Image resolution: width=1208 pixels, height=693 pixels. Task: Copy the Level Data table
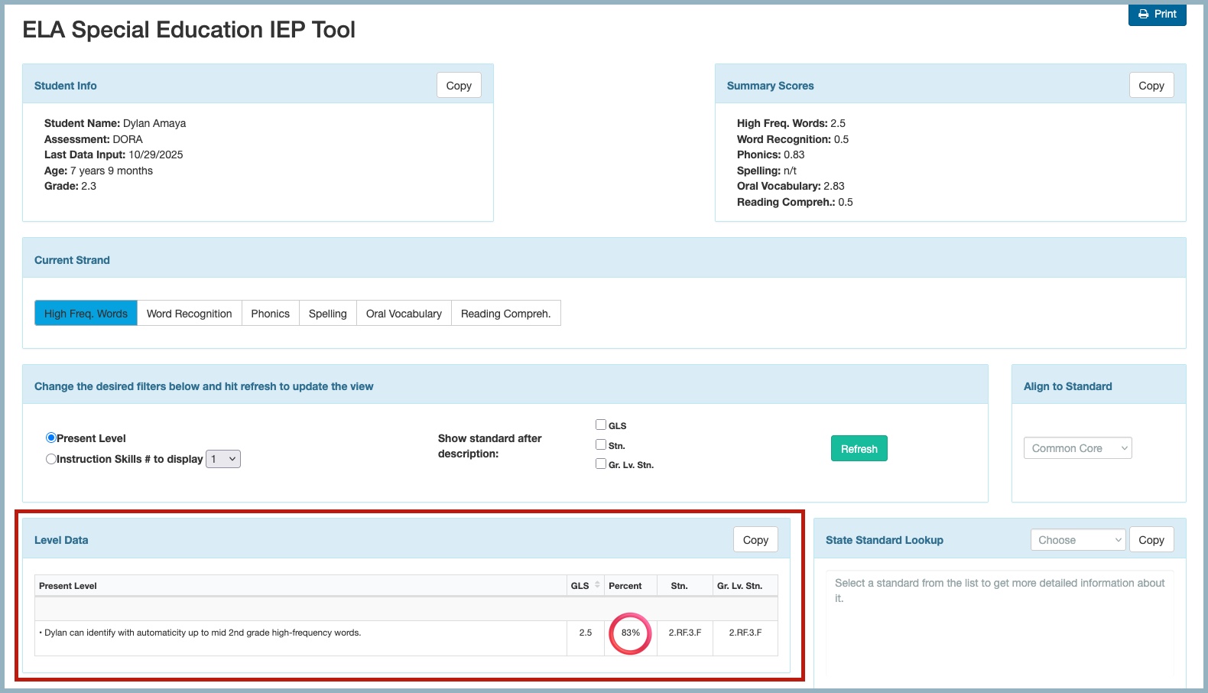755,540
